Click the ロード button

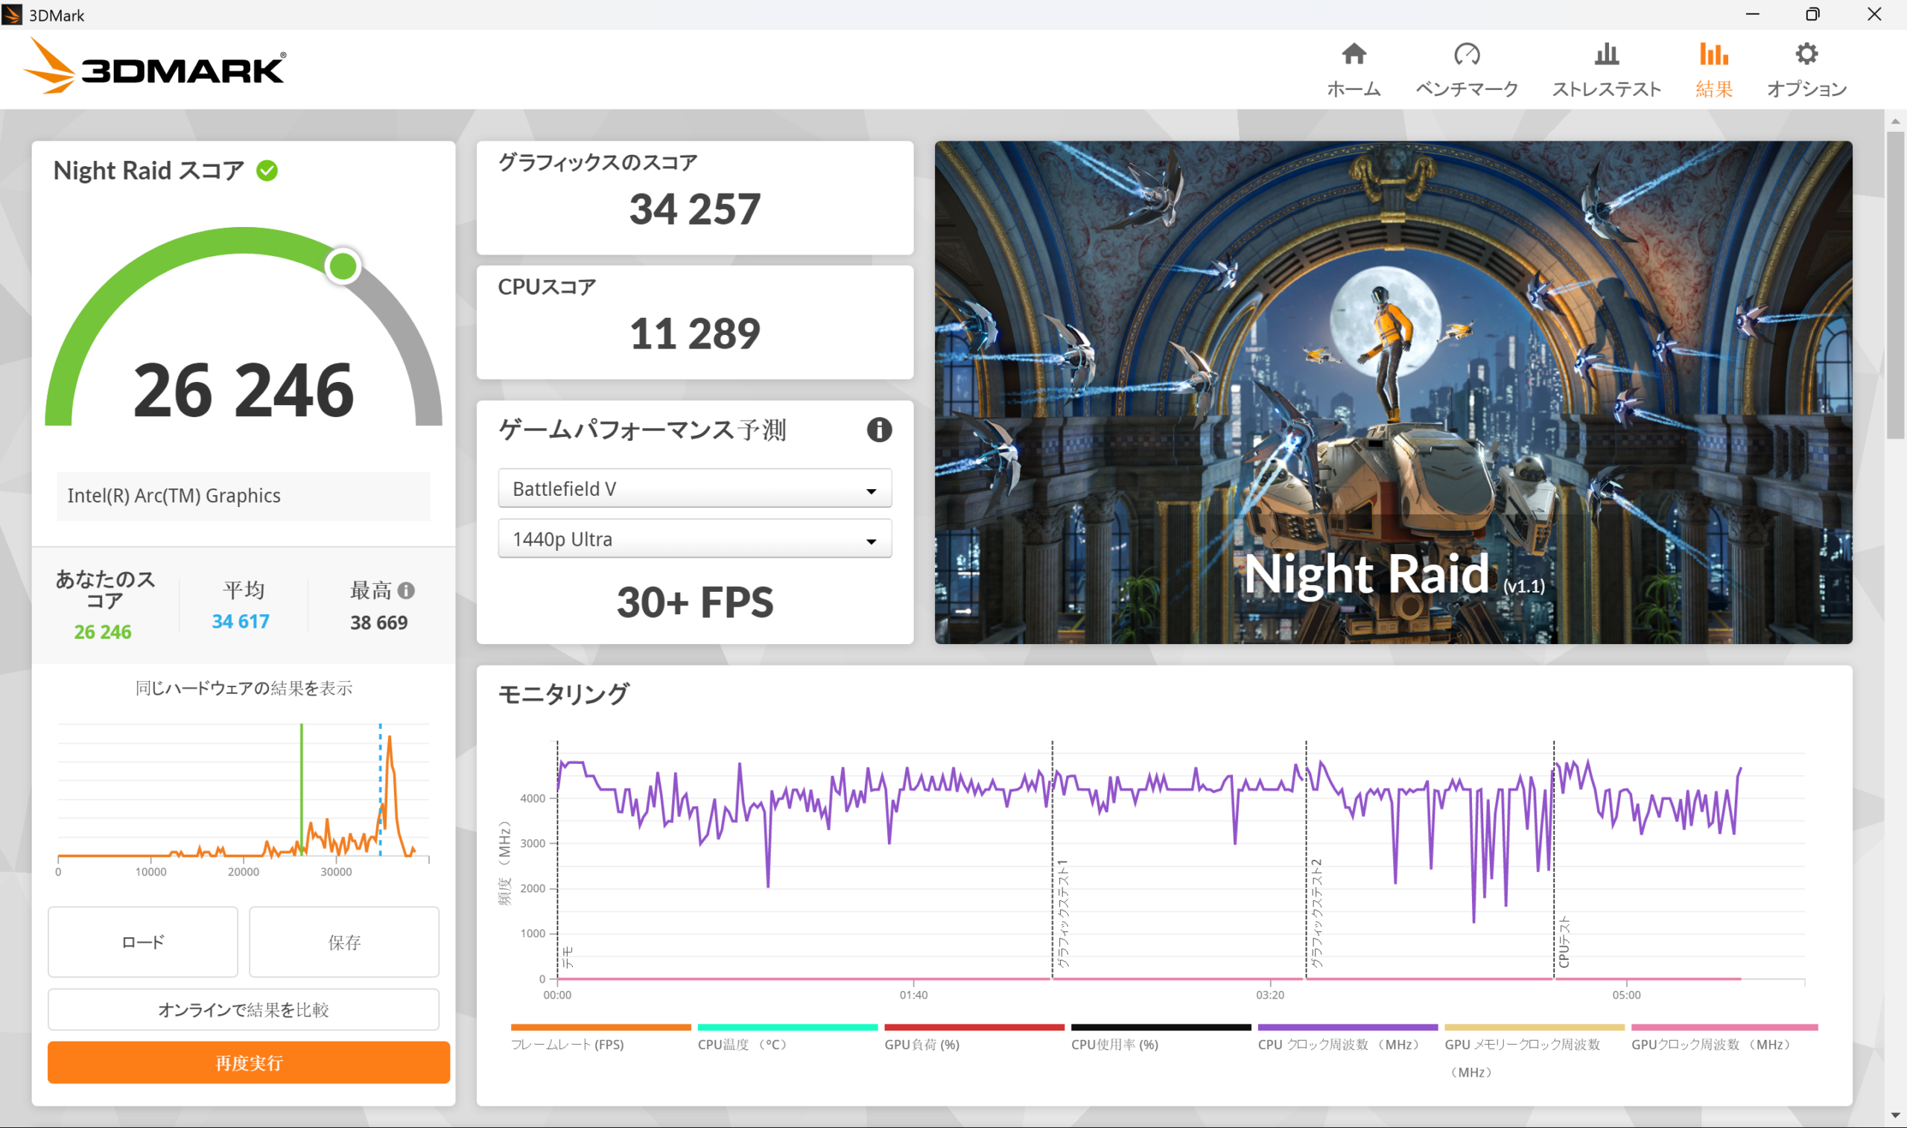[143, 942]
